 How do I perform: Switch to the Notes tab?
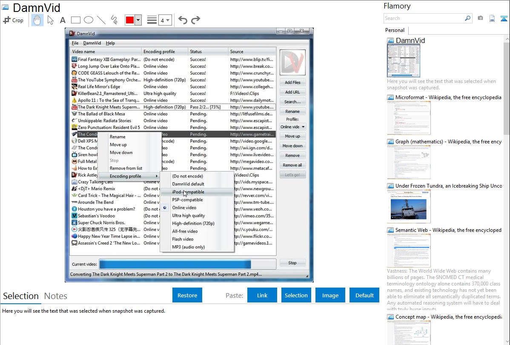[56, 296]
